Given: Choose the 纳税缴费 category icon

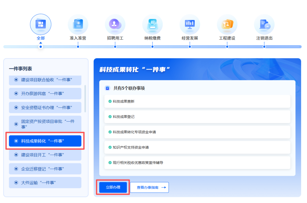Looking at the screenshot, I should tap(152, 24).
